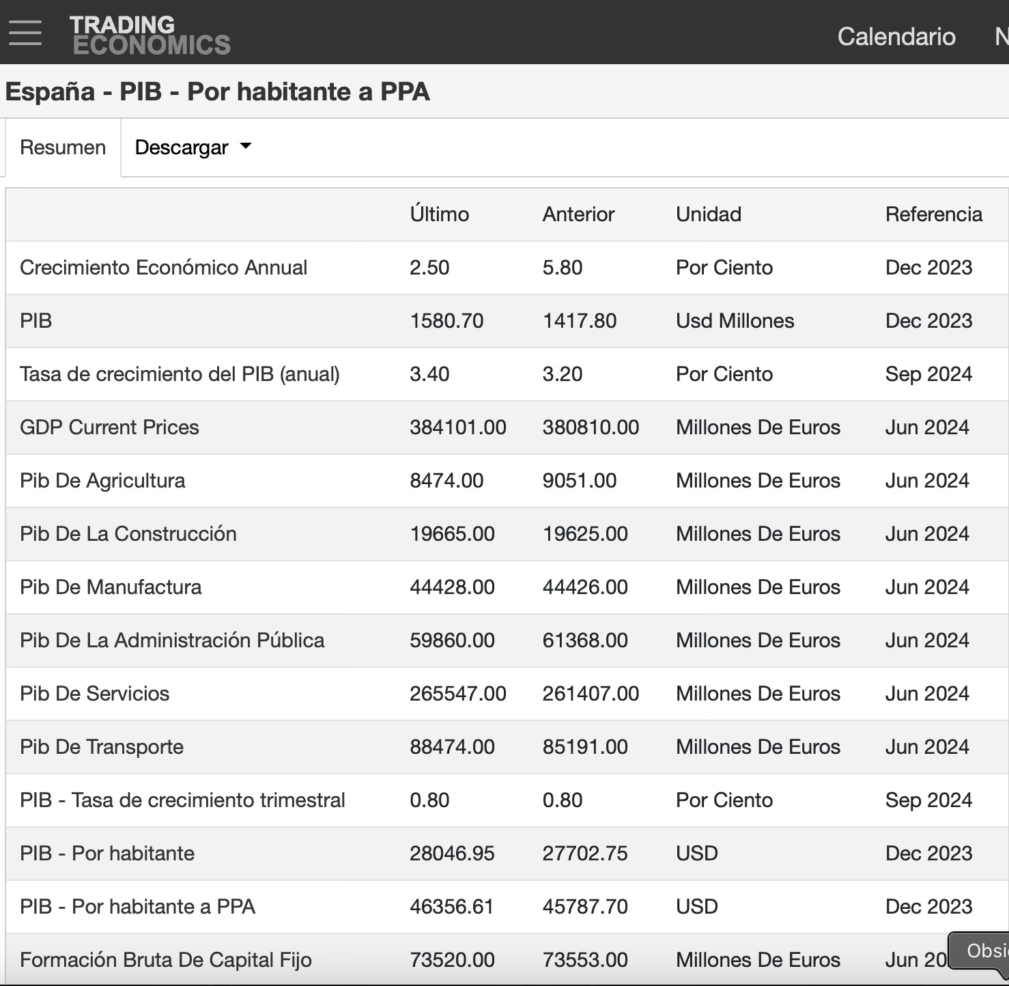Open the PIB indicator row link
This screenshot has height=986, width=1009.
tap(36, 321)
